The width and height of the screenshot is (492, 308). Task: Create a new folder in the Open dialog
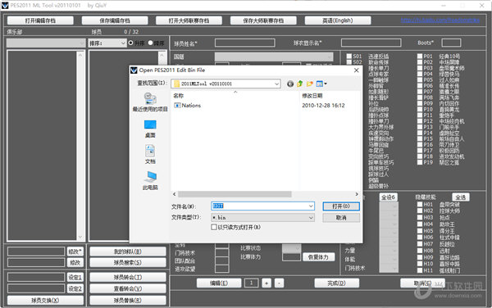(x=310, y=84)
